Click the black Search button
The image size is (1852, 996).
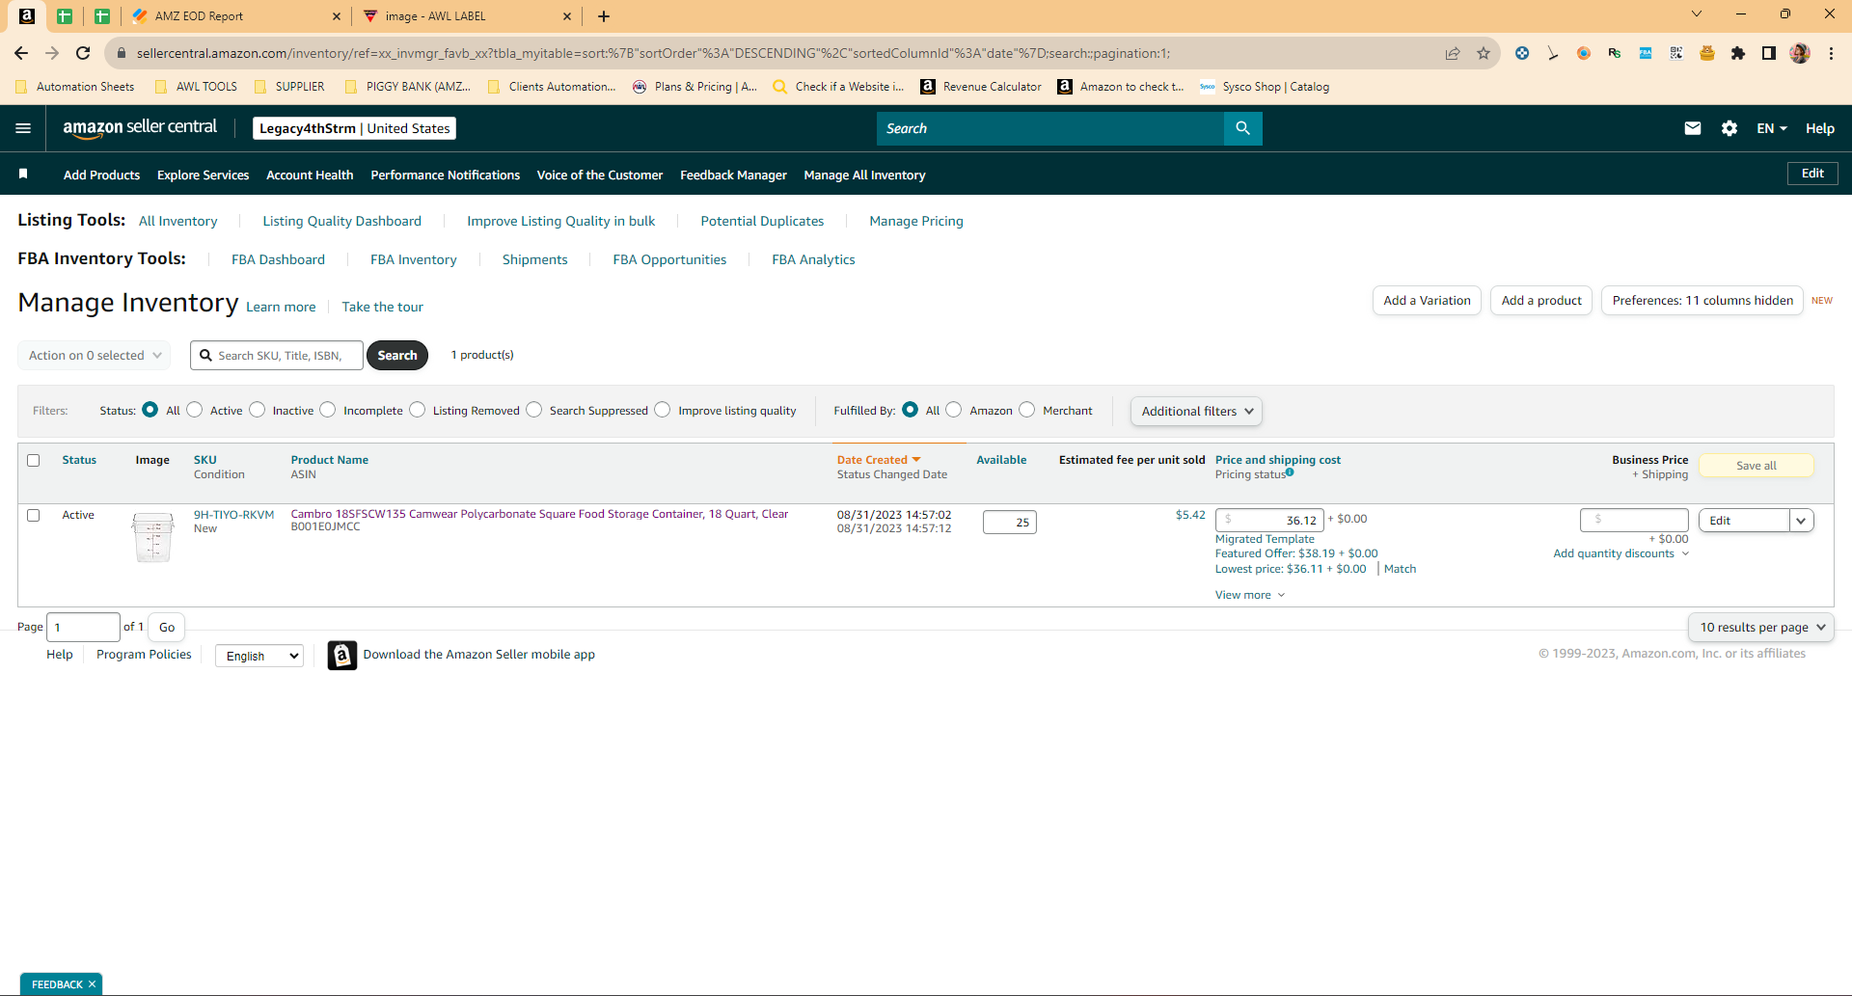point(397,355)
